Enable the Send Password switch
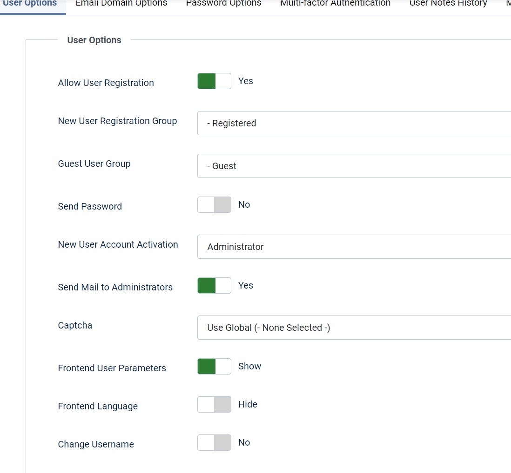Image resolution: width=511 pixels, height=473 pixels. pos(214,205)
